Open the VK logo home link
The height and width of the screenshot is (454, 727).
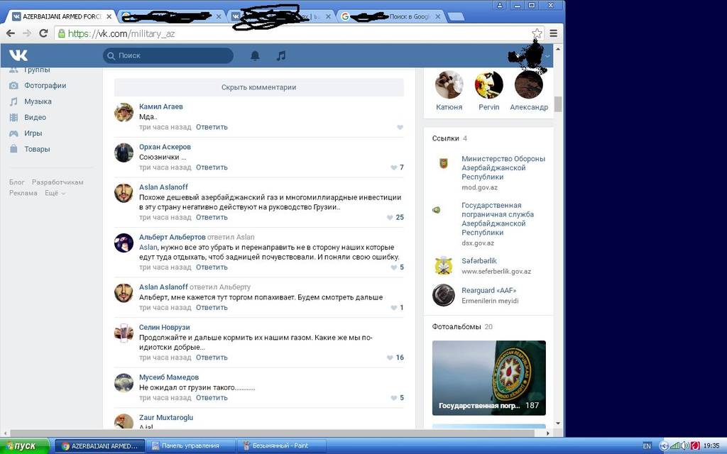pyautogui.click(x=18, y=55)
